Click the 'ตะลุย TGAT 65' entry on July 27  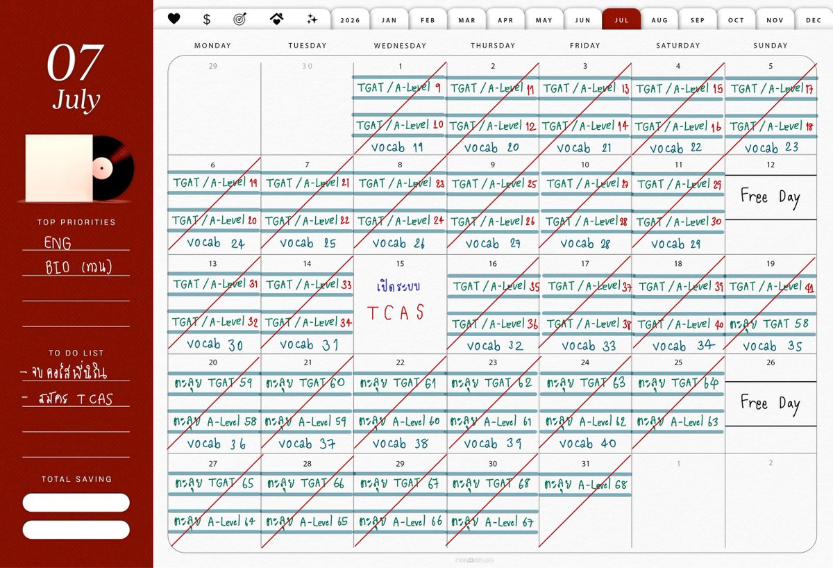tap(214, 483)
